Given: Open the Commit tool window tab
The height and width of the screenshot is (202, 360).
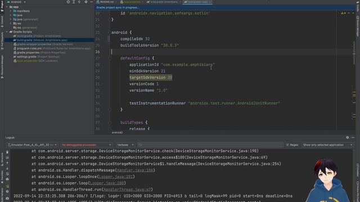Looking at the screenshot, I should coord(2,22).
